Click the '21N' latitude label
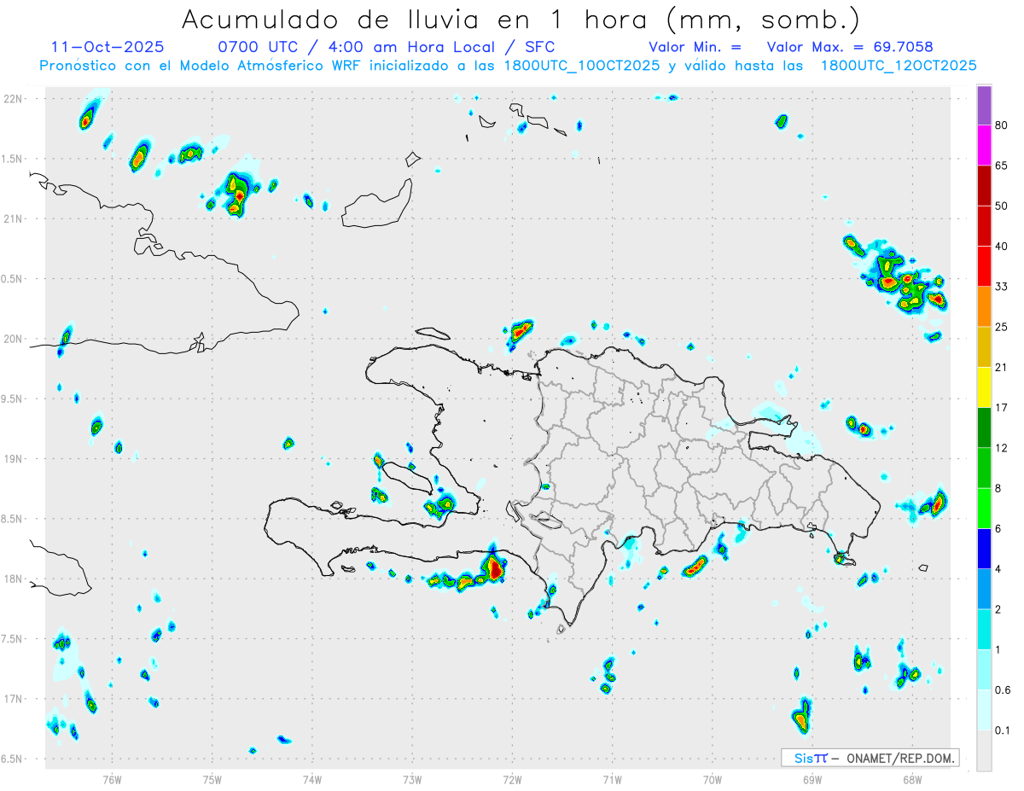The width and height of the screenshot is (1024, 791). pyautogui.click(x=13, y=218)
